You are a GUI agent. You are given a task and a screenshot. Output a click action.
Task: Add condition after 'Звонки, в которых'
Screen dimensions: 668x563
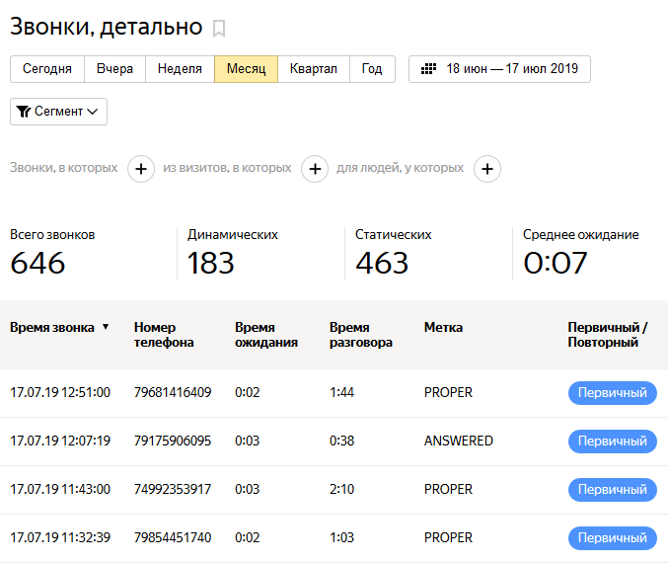(141, 169)
